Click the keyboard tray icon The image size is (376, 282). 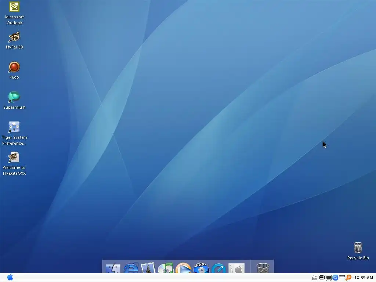(314, 278)
